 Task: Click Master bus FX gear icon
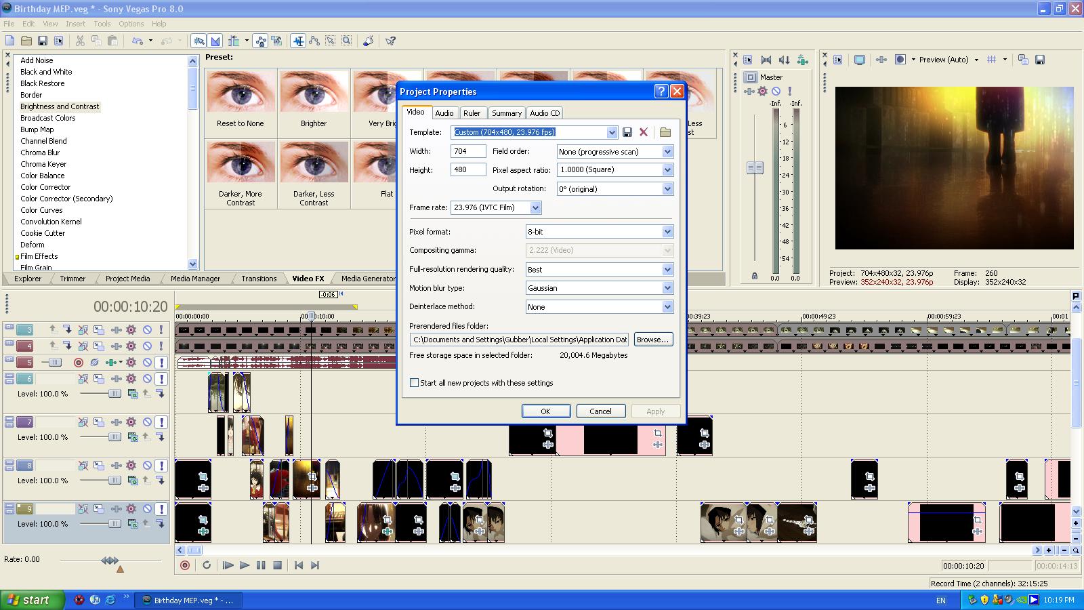pyautogui.click(x=763, y=91)
